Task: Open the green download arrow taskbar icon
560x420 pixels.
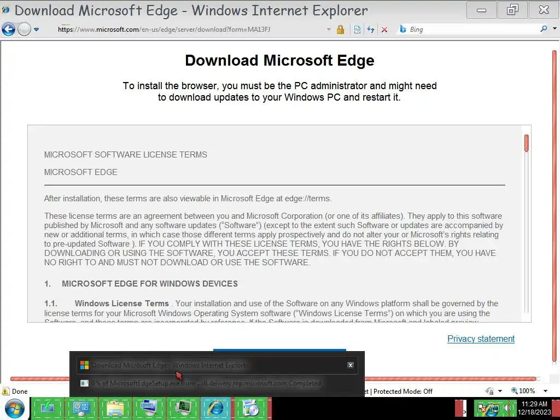Action: [x=48, y=408]
